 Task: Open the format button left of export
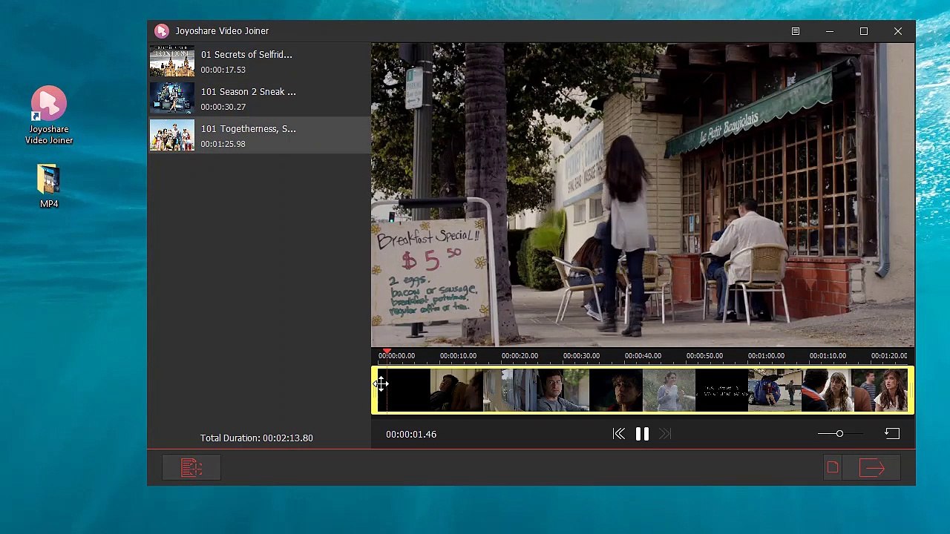[x=833, y=468]
